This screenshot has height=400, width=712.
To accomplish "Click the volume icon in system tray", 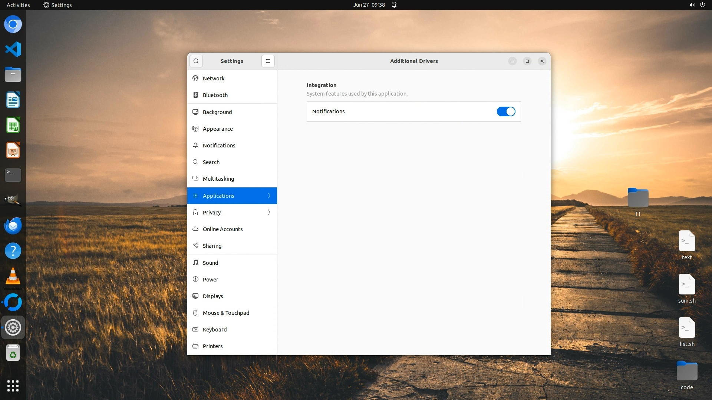I will (x=692, y=5).
